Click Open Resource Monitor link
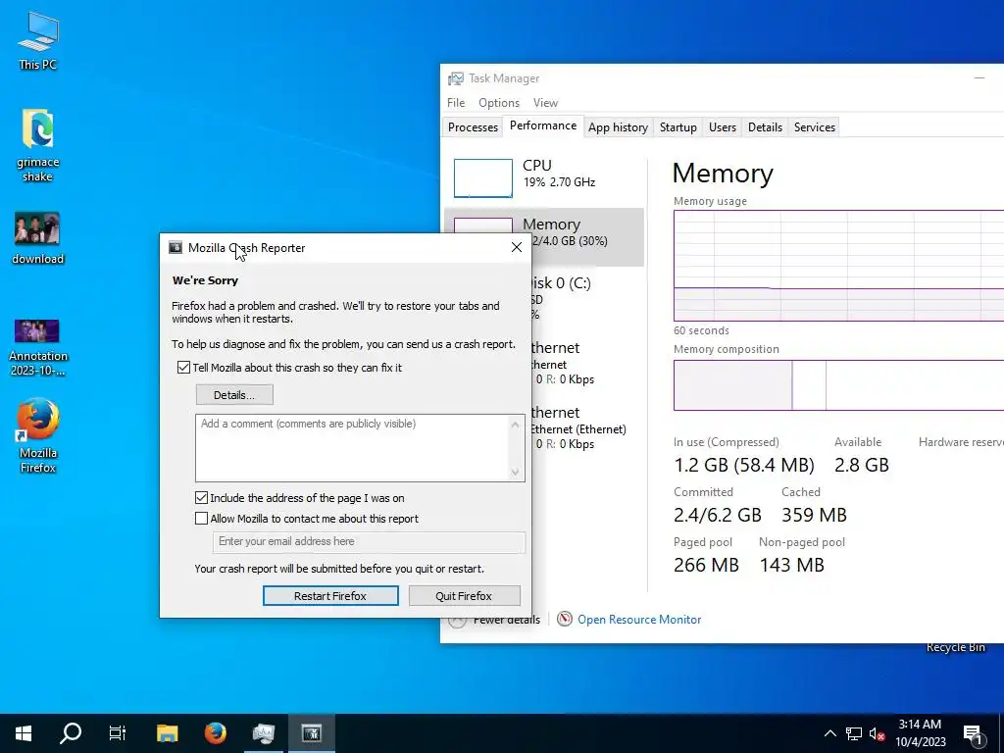This screenshot has width=1004, height=753. (639, 620)
